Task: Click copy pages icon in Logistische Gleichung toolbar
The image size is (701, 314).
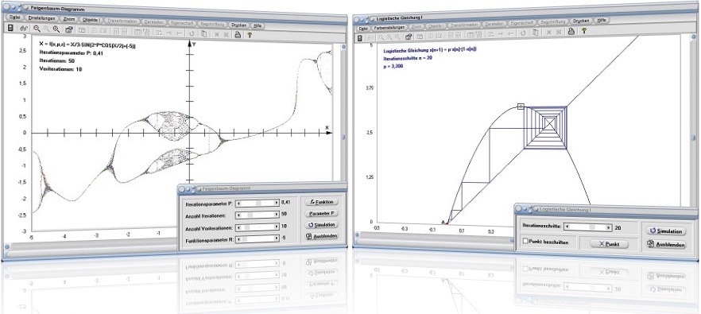Action: click(x=536, y=33)
